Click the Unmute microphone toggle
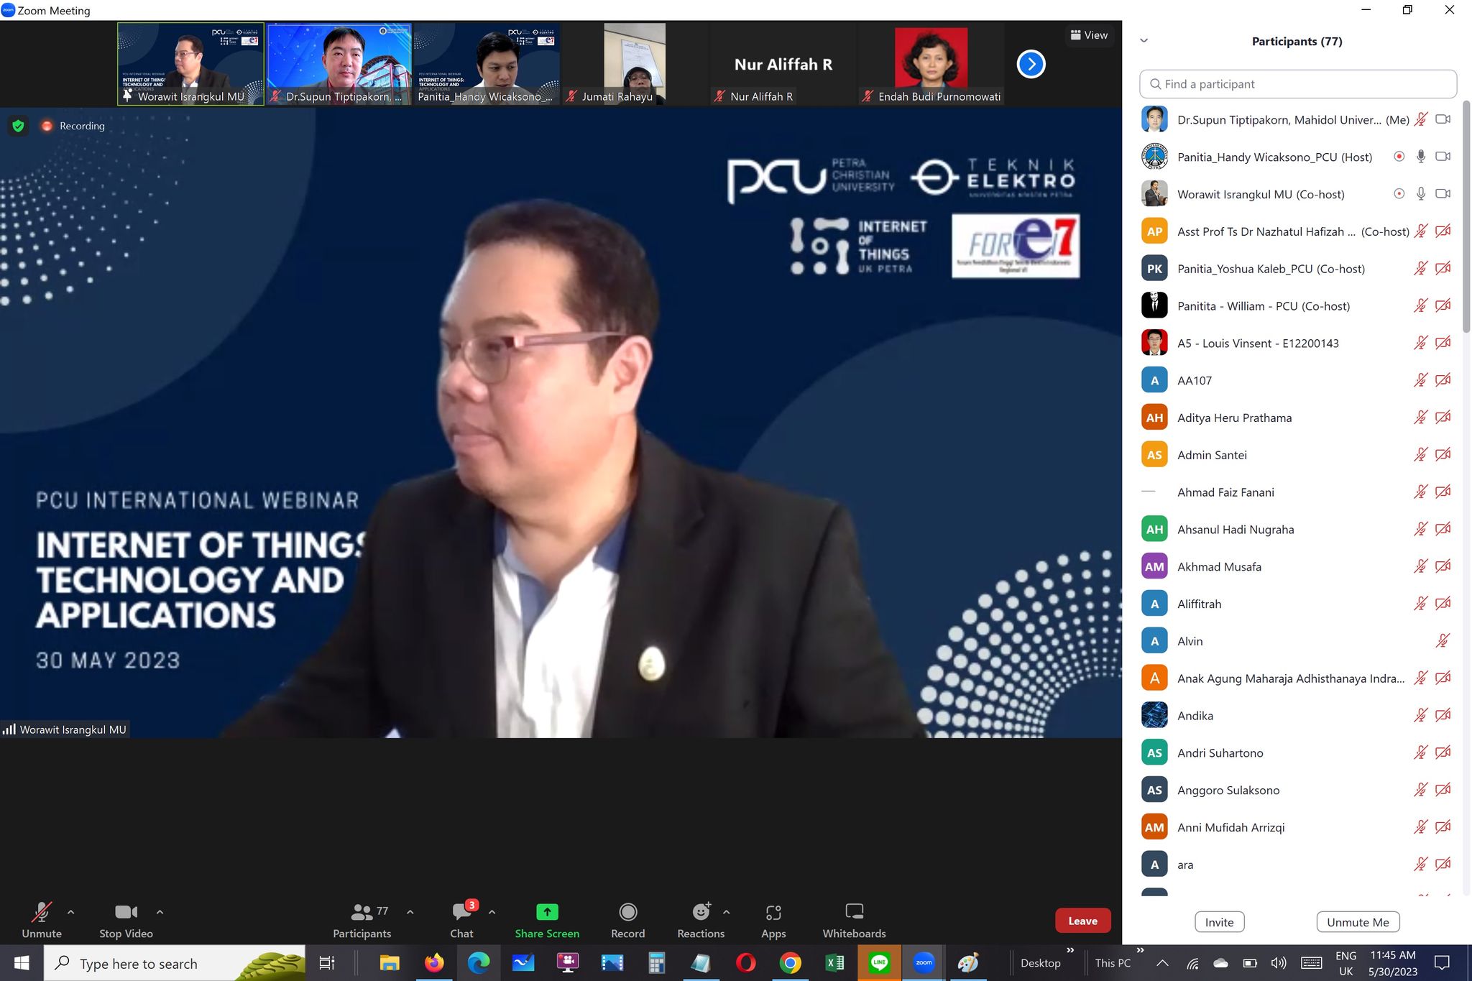 41,913
